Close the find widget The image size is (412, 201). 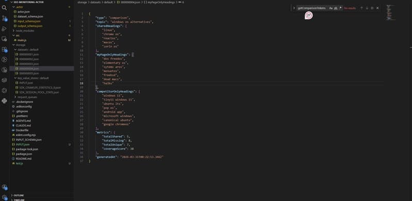click(377, 8)
